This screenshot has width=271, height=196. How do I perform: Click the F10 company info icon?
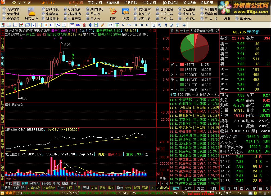pyautogui.click(x=33, y=25)
